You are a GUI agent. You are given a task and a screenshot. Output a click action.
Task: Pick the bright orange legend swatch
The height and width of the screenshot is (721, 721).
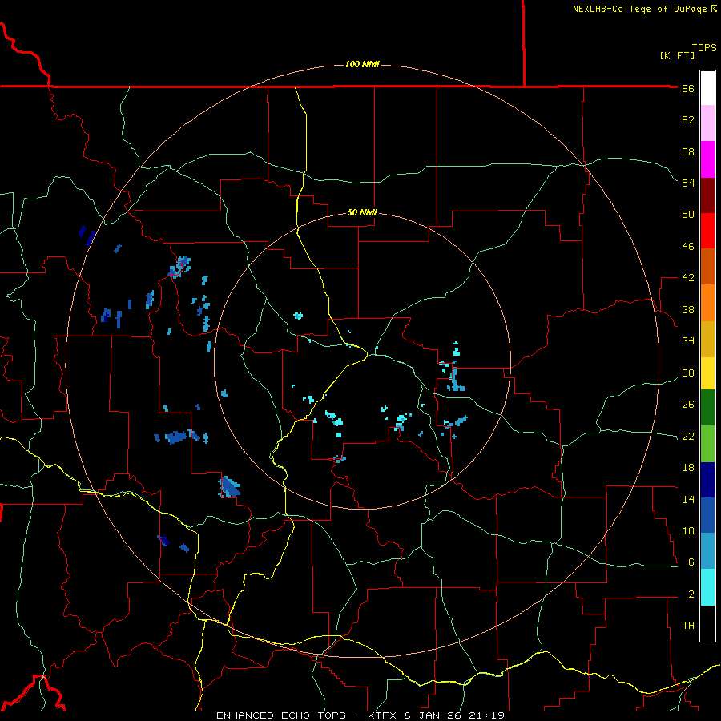pyautogui.click(x=707, y=303)
